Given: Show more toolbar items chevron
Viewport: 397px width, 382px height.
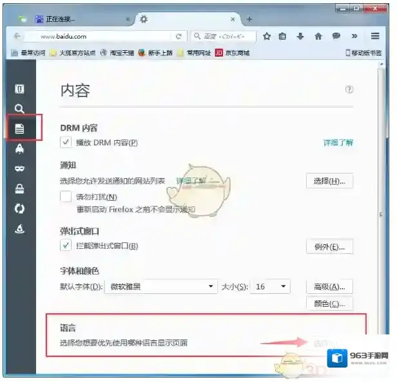Looking at the screenshot, I should coord(354,36).
